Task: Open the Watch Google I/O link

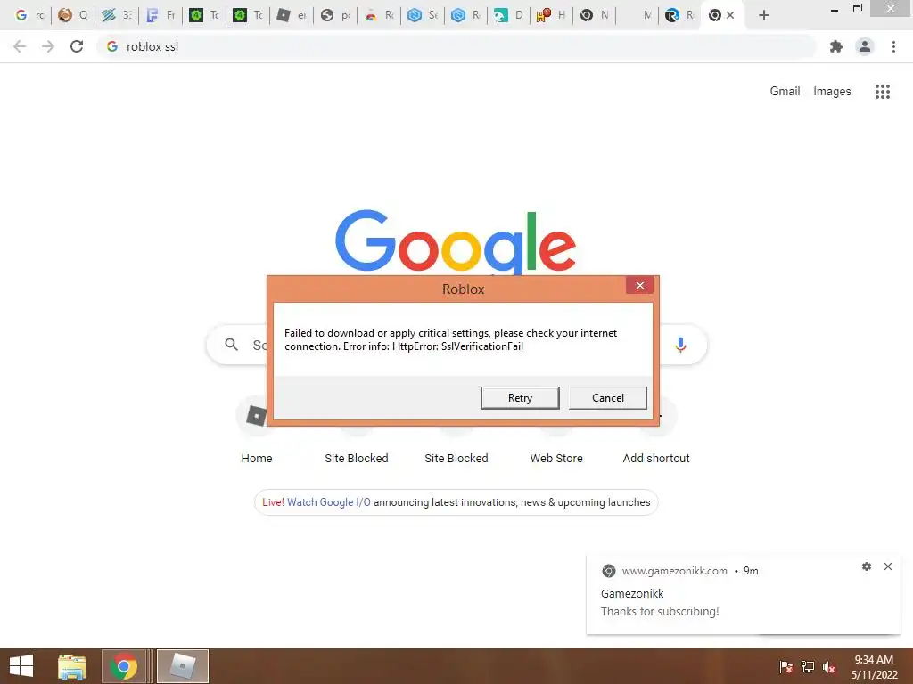Action: coord(328,502)
